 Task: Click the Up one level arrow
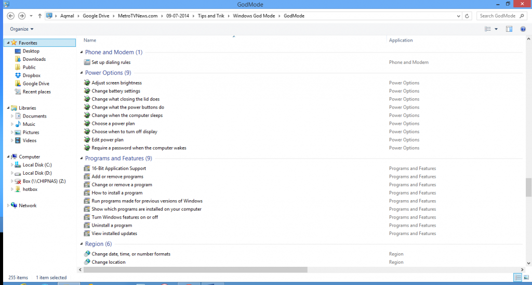click(39, 16)
